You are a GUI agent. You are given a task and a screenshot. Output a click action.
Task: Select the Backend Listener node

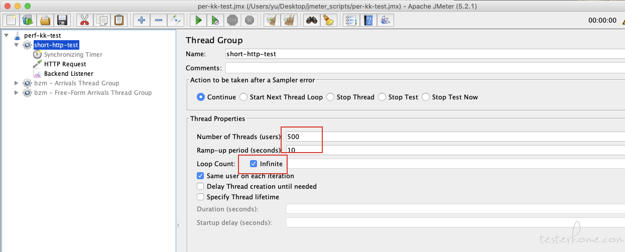[x=68, y=73]
